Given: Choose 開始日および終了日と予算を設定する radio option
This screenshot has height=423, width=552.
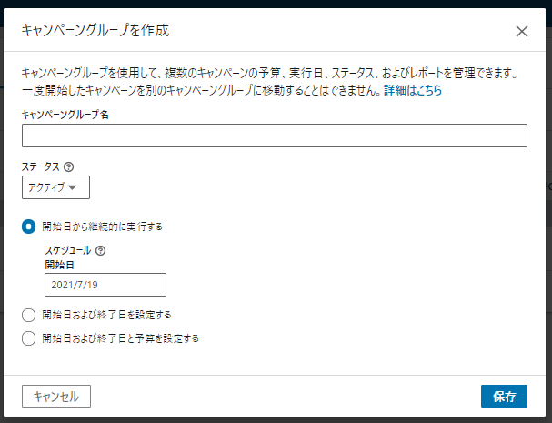Looking at the screenshot, I should [29, 338].
